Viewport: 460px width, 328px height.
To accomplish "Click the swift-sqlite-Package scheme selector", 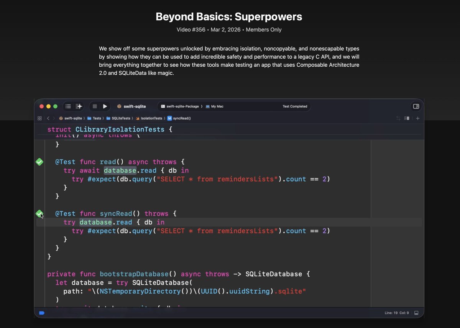I will tap(180, 107).
